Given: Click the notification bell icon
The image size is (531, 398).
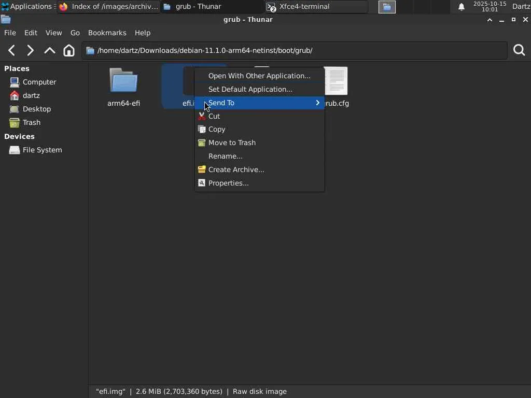Looking at the screenshot, I should click(461, 7).
